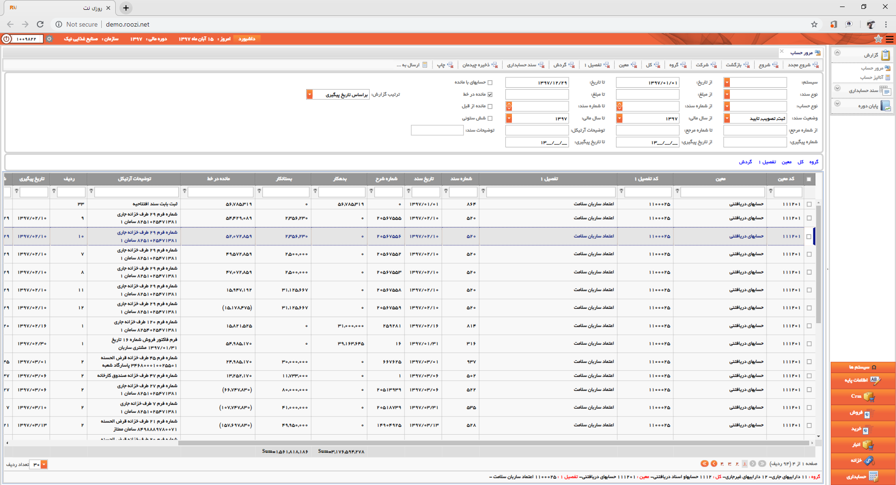Screen dimensions: 896x485
Task: Open the ترتیب گزارش dropdown
Action: [309, 95]
